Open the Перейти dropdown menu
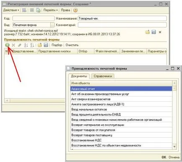The width and height of the screenshot is (182, 162). [50, 10]
